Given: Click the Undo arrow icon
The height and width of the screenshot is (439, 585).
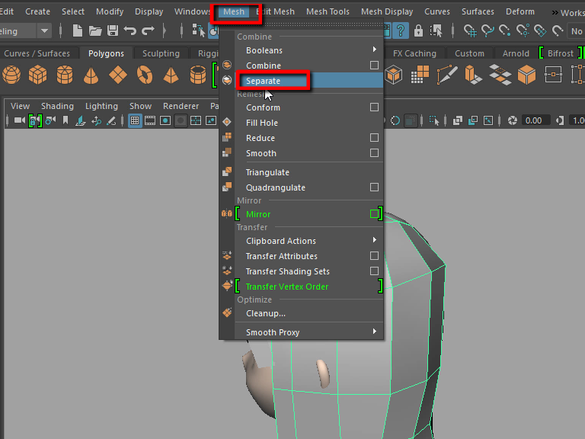Looking at the screenshot, I should (x=129, y=30).
